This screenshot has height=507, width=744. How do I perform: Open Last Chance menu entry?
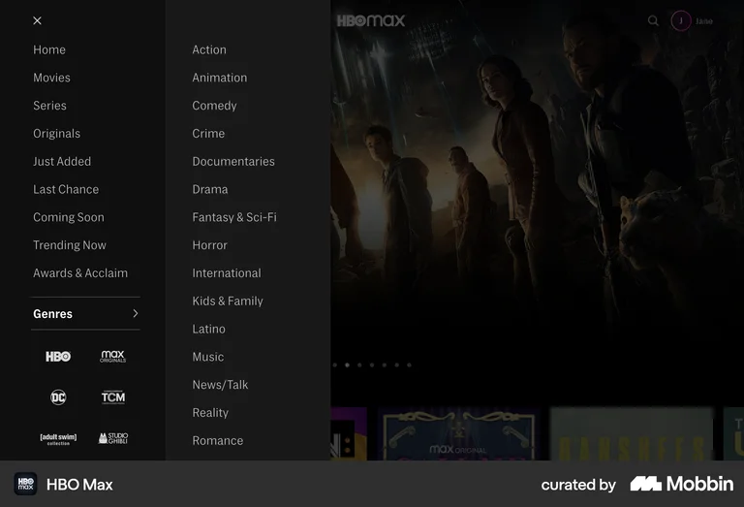[66, 189]
